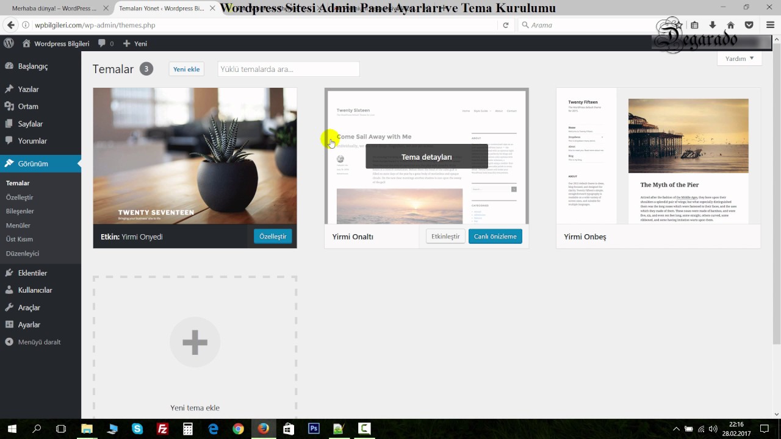Activate Yirmi Onaltı with Etkinleştir
The width and height of the screenshot is (781, 439).
click(445, 237)
